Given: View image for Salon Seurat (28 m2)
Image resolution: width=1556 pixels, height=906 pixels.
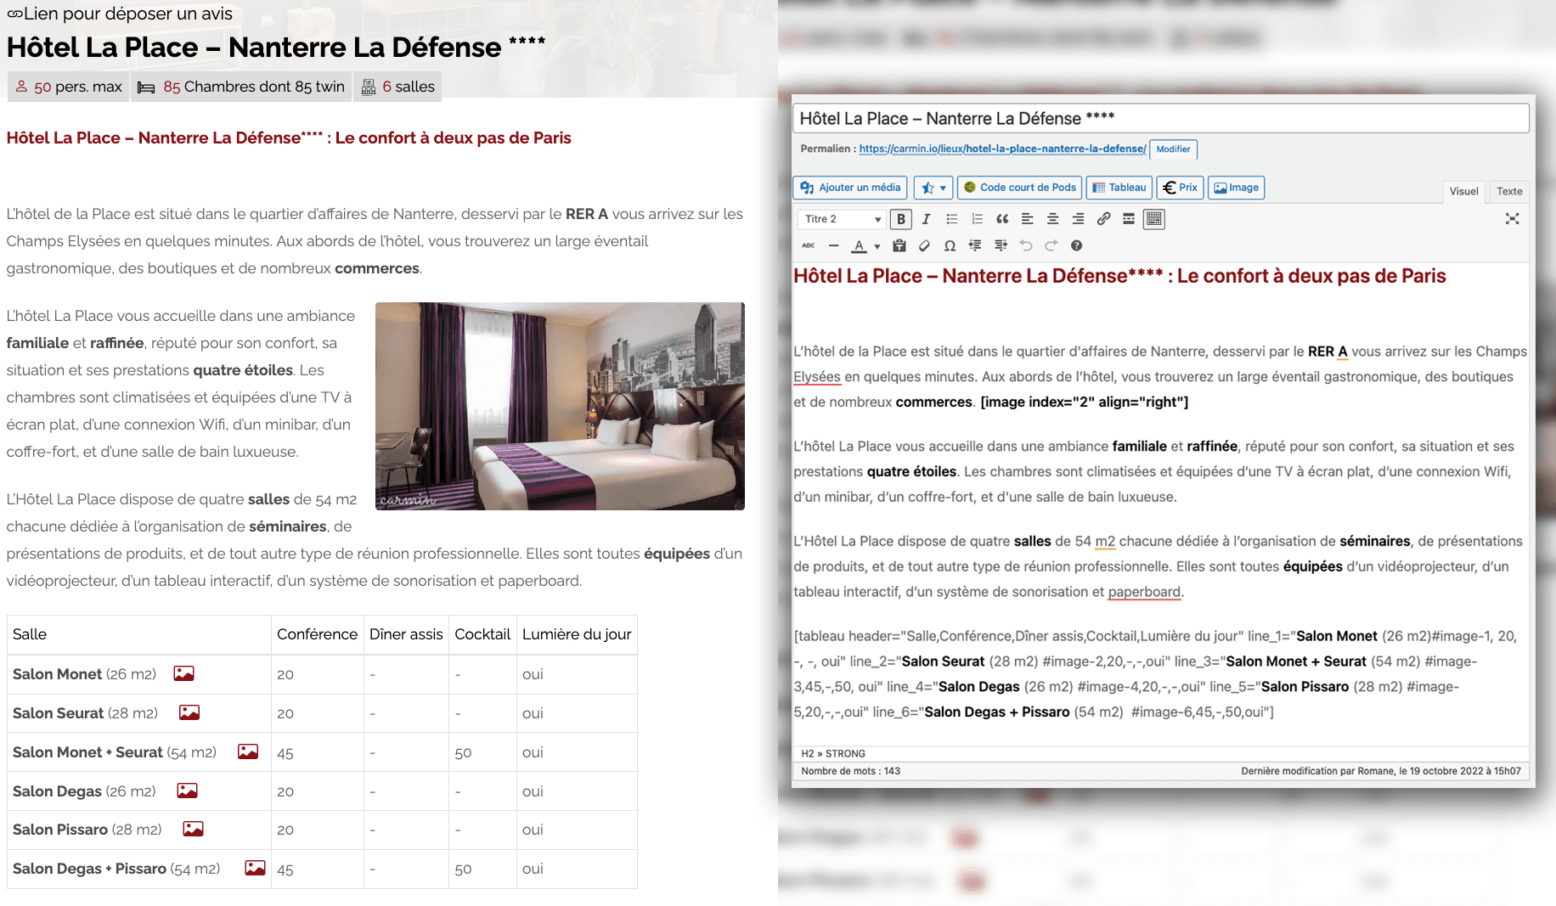Looking at the screenshot, I should click(189, 712).
